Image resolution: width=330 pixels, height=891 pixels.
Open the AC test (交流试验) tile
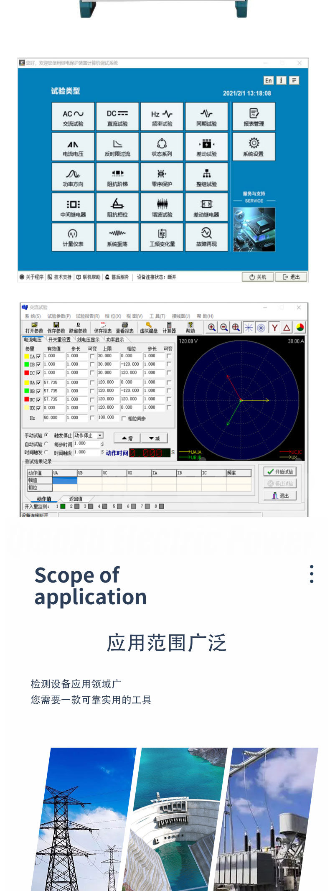(x=73, y=117)
